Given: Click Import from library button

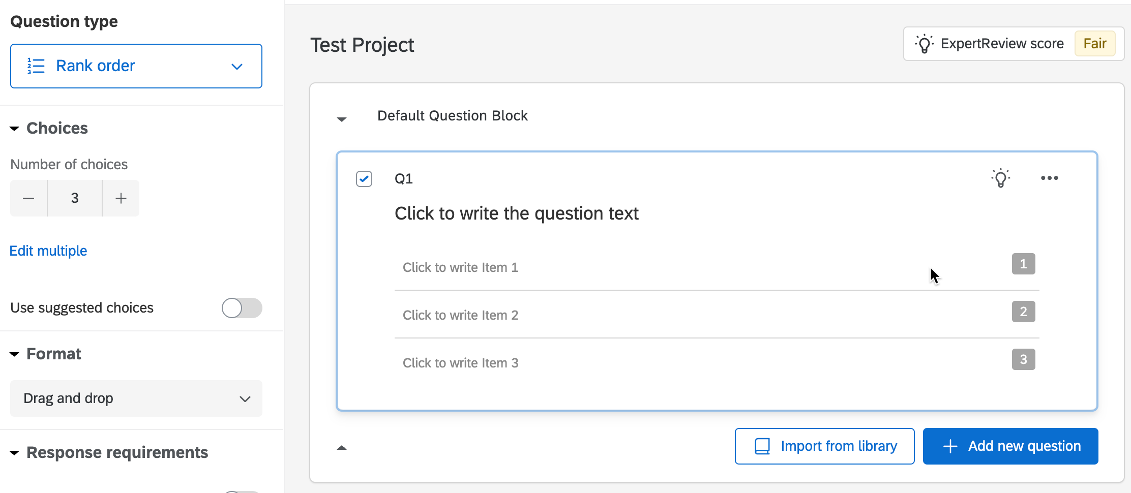Looking at the screenshot, I should pos(824,446).
